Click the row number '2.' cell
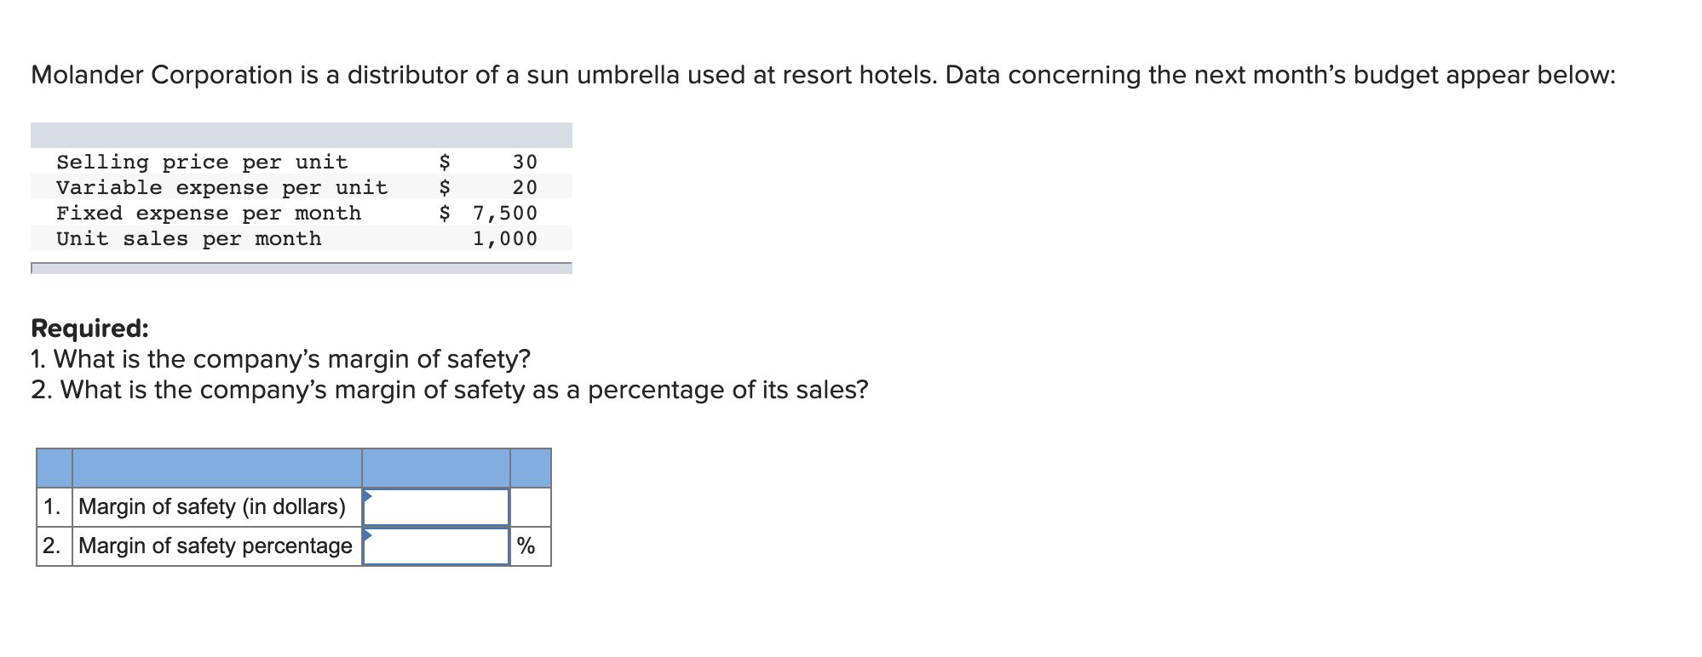Viewport: 1702px width, 657px height. (53, 546)
